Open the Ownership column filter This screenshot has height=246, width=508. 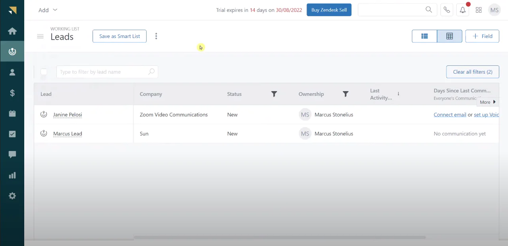pos(346,94)
